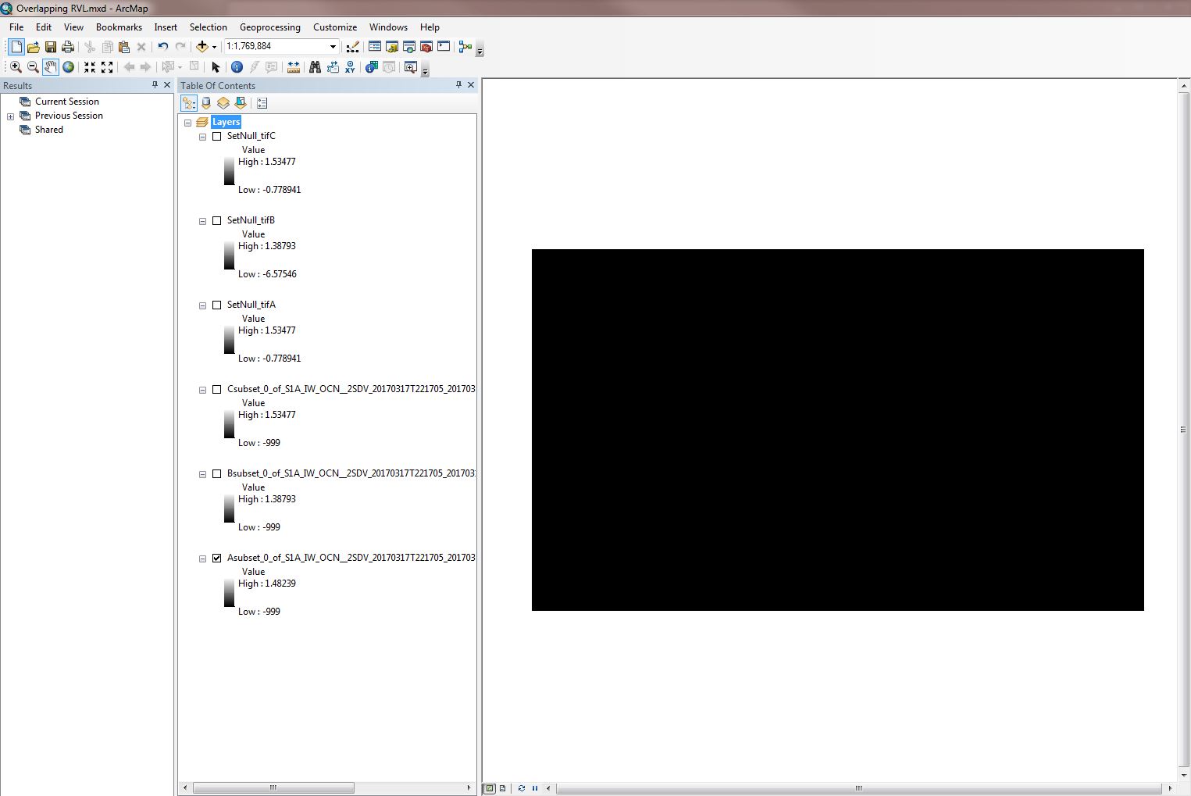Open the Editor toolbar
The height and width of the screenshot is (796, 1191).
(353, 47)
